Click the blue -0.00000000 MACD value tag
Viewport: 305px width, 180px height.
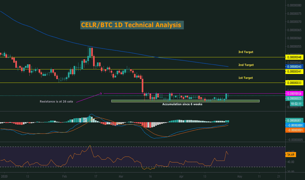295,125
